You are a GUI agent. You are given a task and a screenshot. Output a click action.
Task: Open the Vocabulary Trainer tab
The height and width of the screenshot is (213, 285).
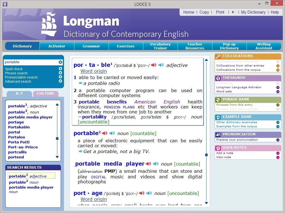[160, 46]
